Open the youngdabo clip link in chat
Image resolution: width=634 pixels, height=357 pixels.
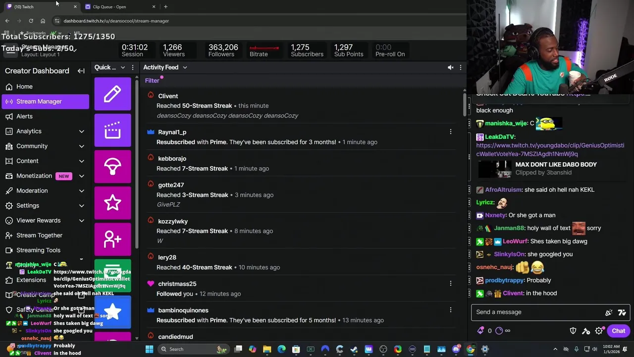[550, 150]
